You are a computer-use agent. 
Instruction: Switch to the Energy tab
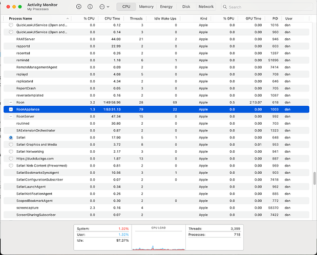click(x=166, y=7)
